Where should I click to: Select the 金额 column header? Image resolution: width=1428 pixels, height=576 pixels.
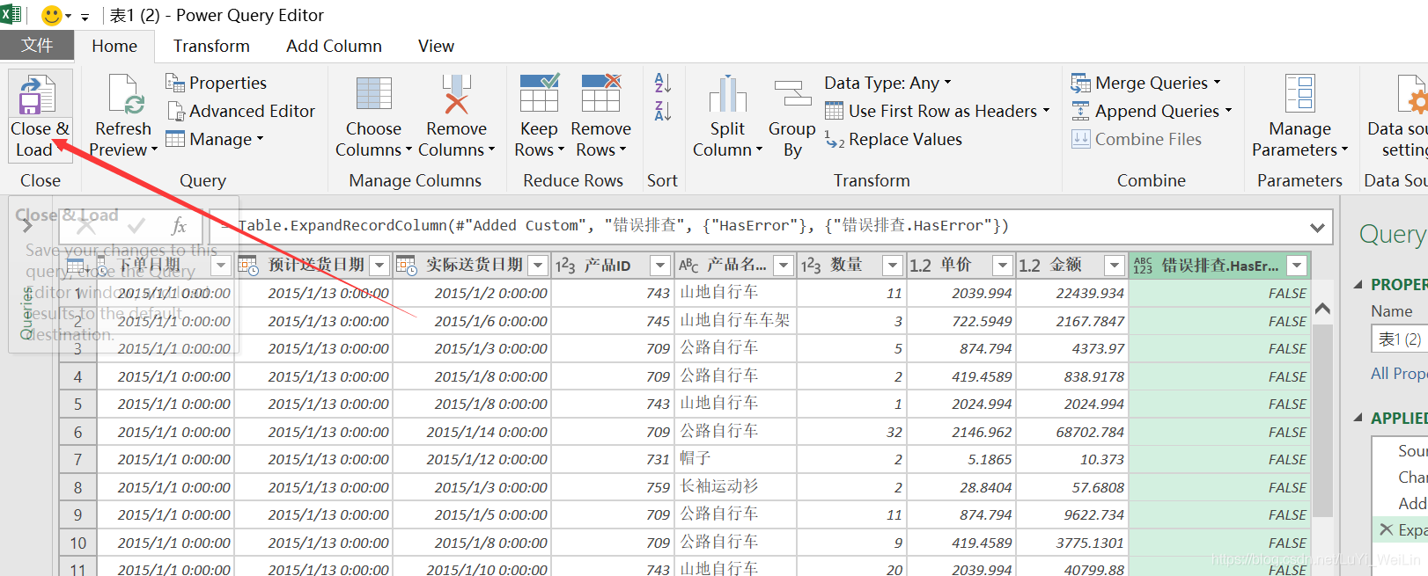coord(1071,265)
